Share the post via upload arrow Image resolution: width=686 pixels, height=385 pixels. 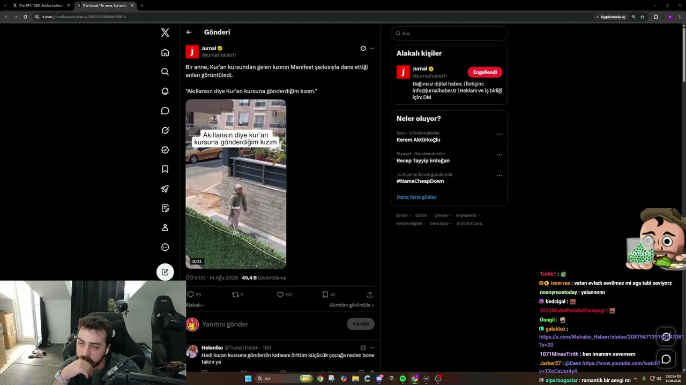[370, 295]
